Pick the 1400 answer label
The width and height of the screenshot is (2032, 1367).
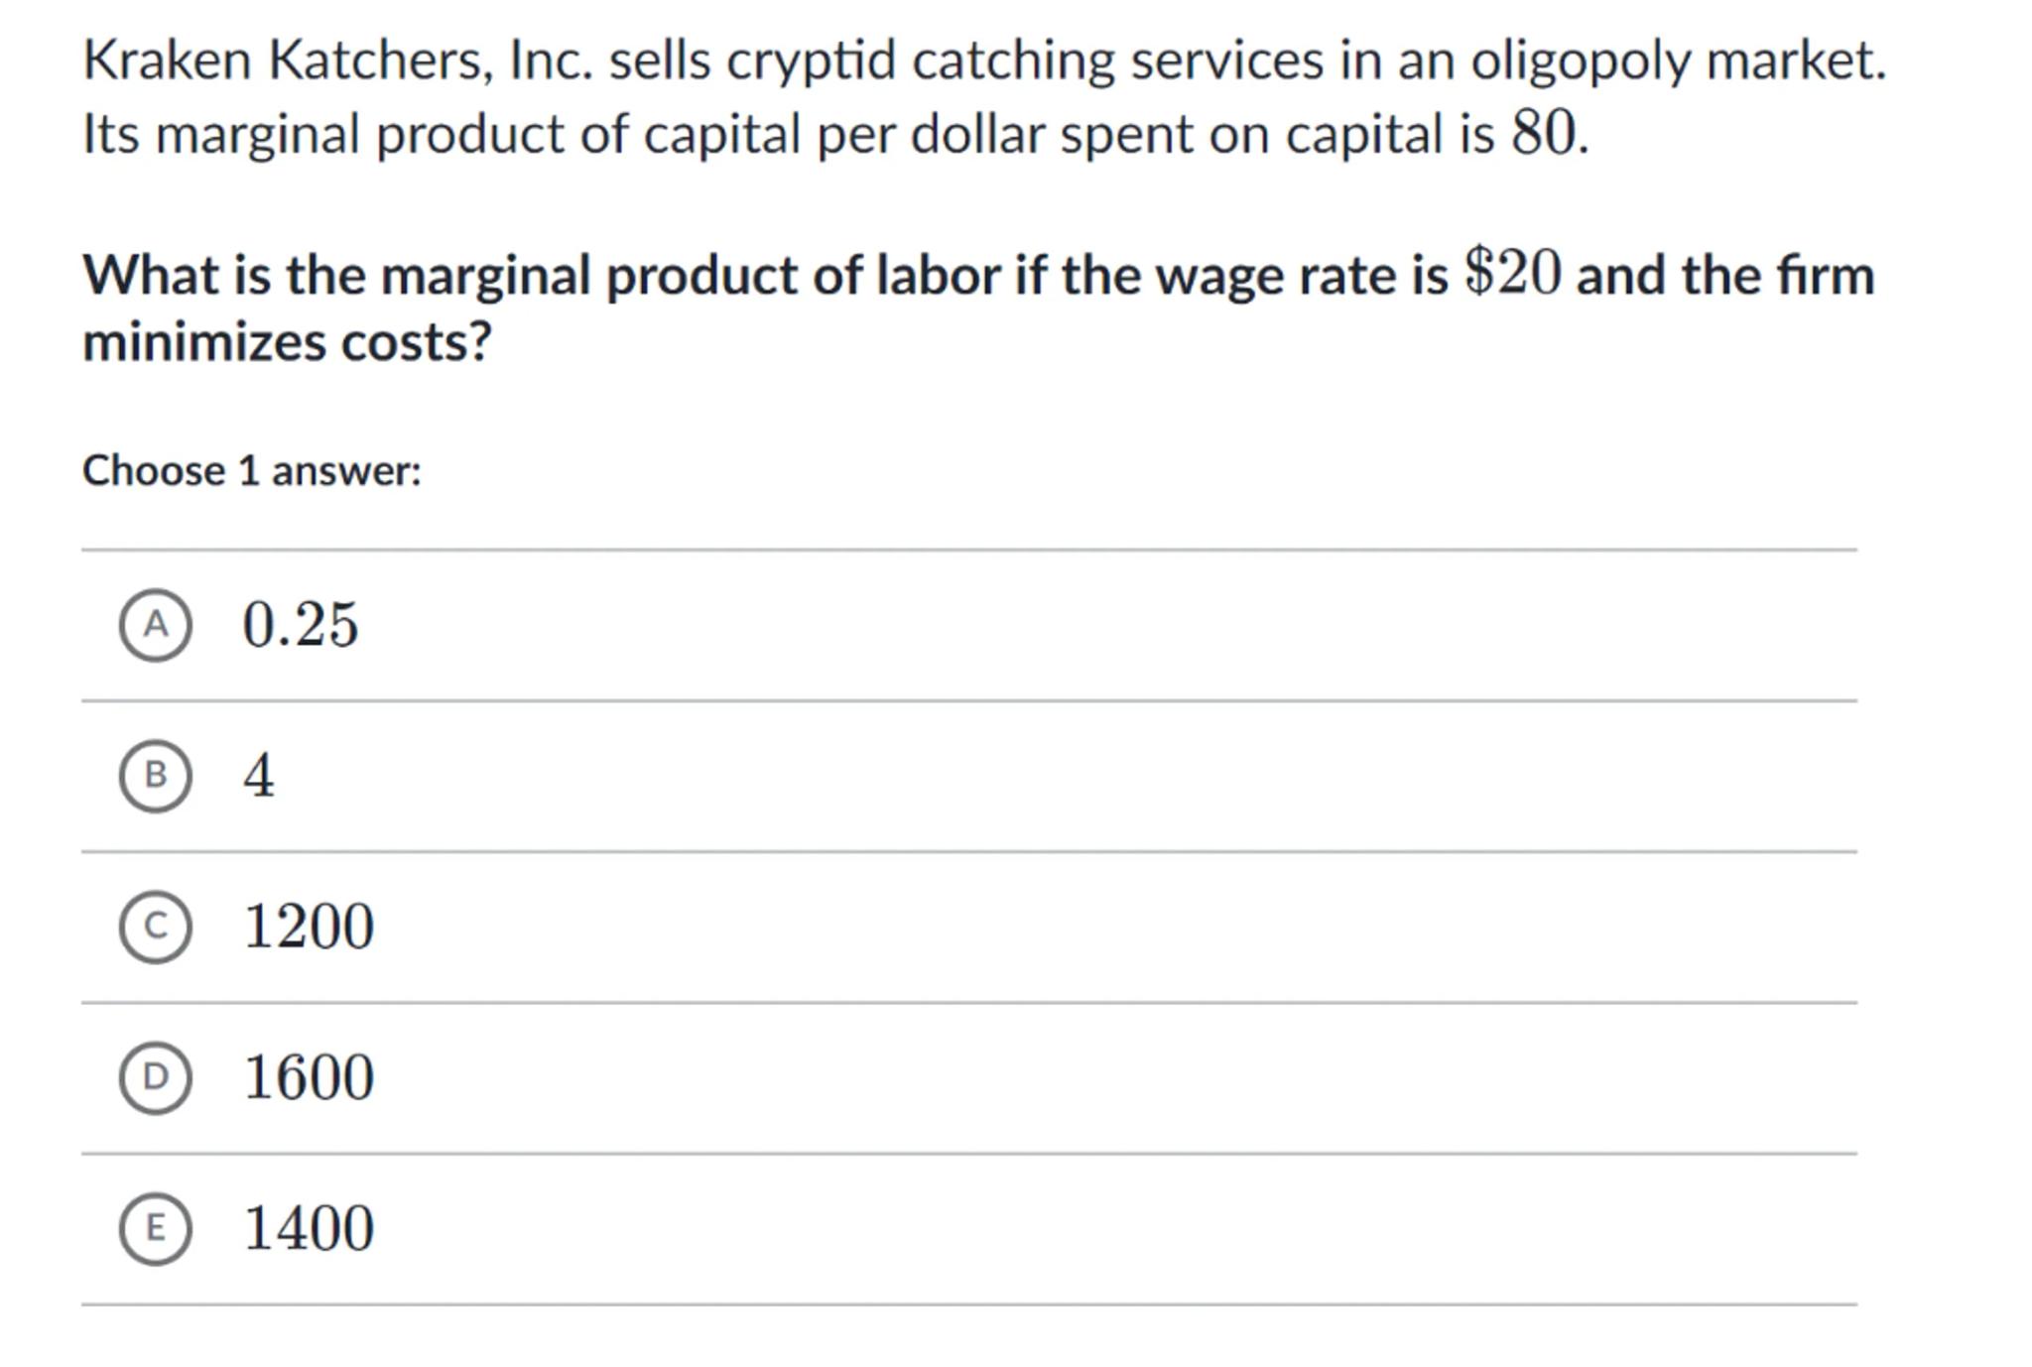point(309,1228)
